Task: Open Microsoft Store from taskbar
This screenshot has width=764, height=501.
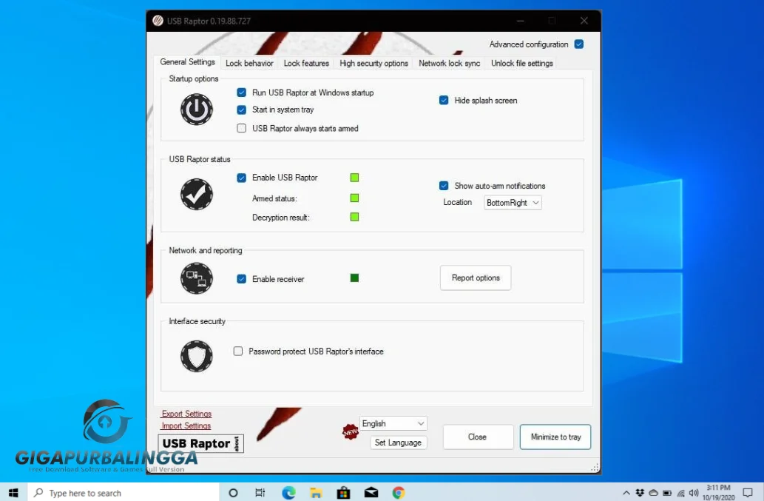Action: 343,493
